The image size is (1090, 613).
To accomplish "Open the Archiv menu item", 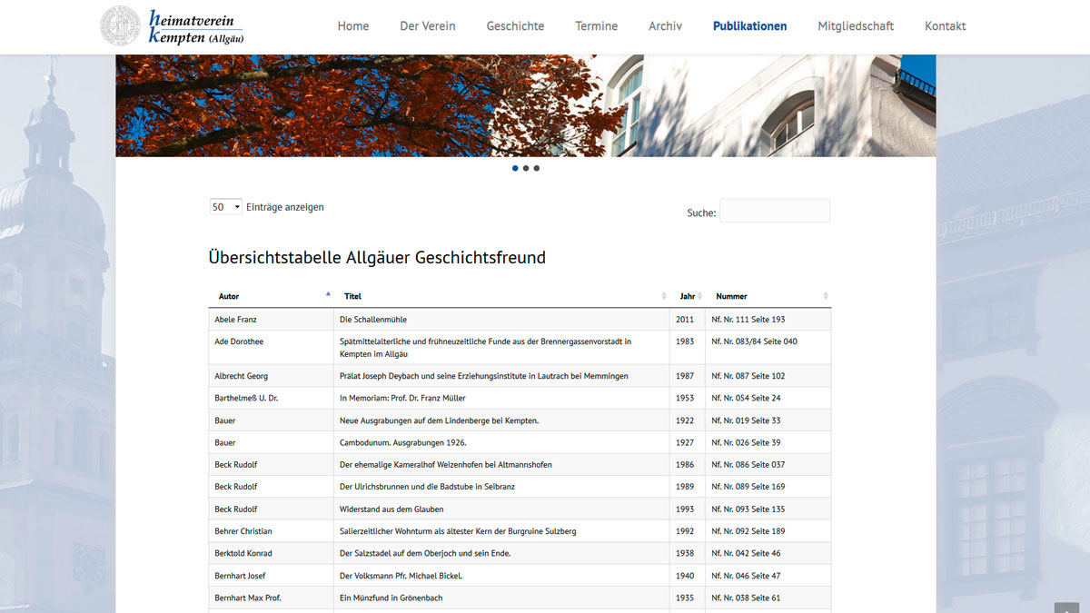I will [665, 26].
